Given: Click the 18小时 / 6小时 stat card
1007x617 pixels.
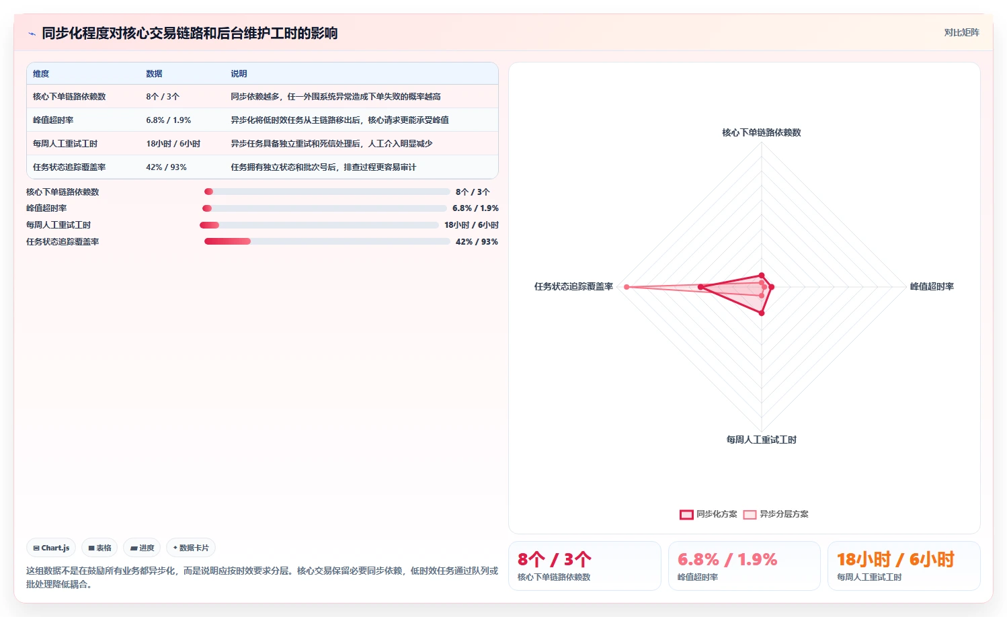Looking at the screenshot, I should click(903, 566).
